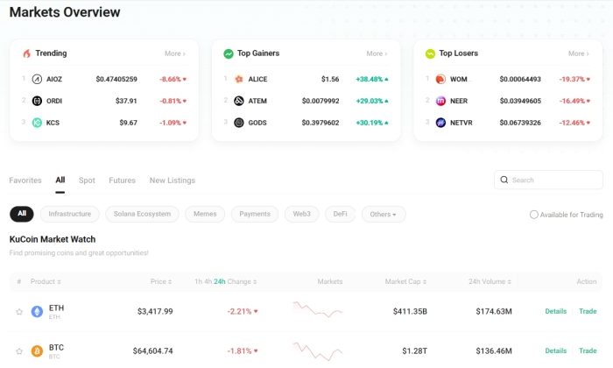Open More in the Trending card
The height and width of the screenshot is (368, 613).
point(174,53)
